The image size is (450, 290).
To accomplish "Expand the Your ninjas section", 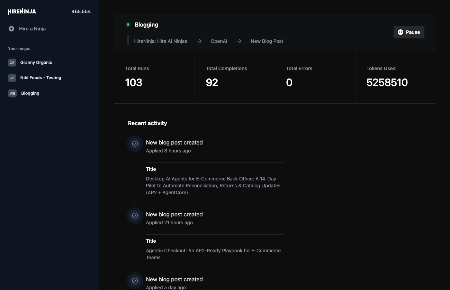I will pos(19,49).
